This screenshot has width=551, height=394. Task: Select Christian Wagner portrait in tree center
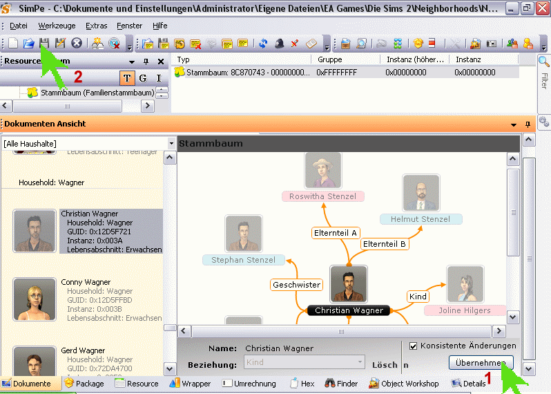coord(348,283)
